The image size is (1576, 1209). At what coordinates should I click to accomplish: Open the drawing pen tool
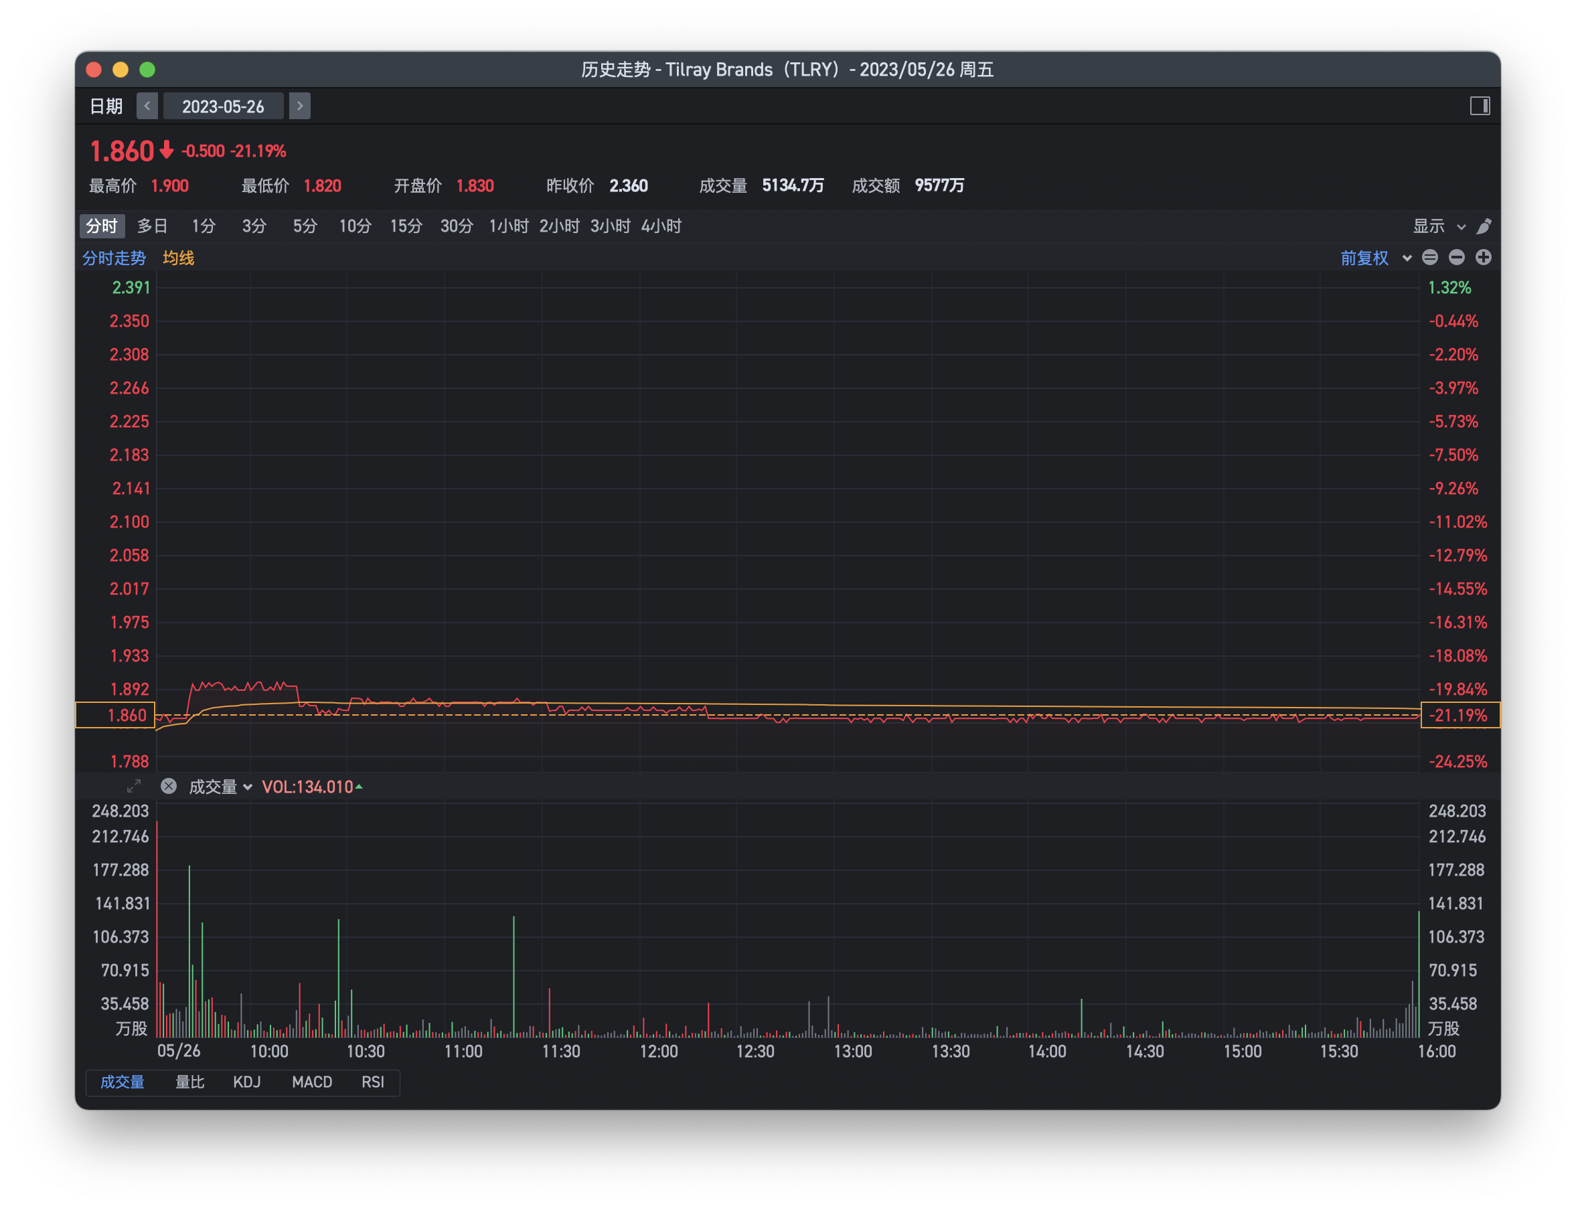click(x=1484, y=227)
